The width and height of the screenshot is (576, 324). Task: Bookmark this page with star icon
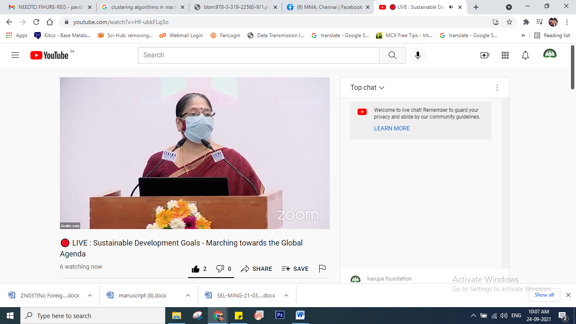(509, 22)
